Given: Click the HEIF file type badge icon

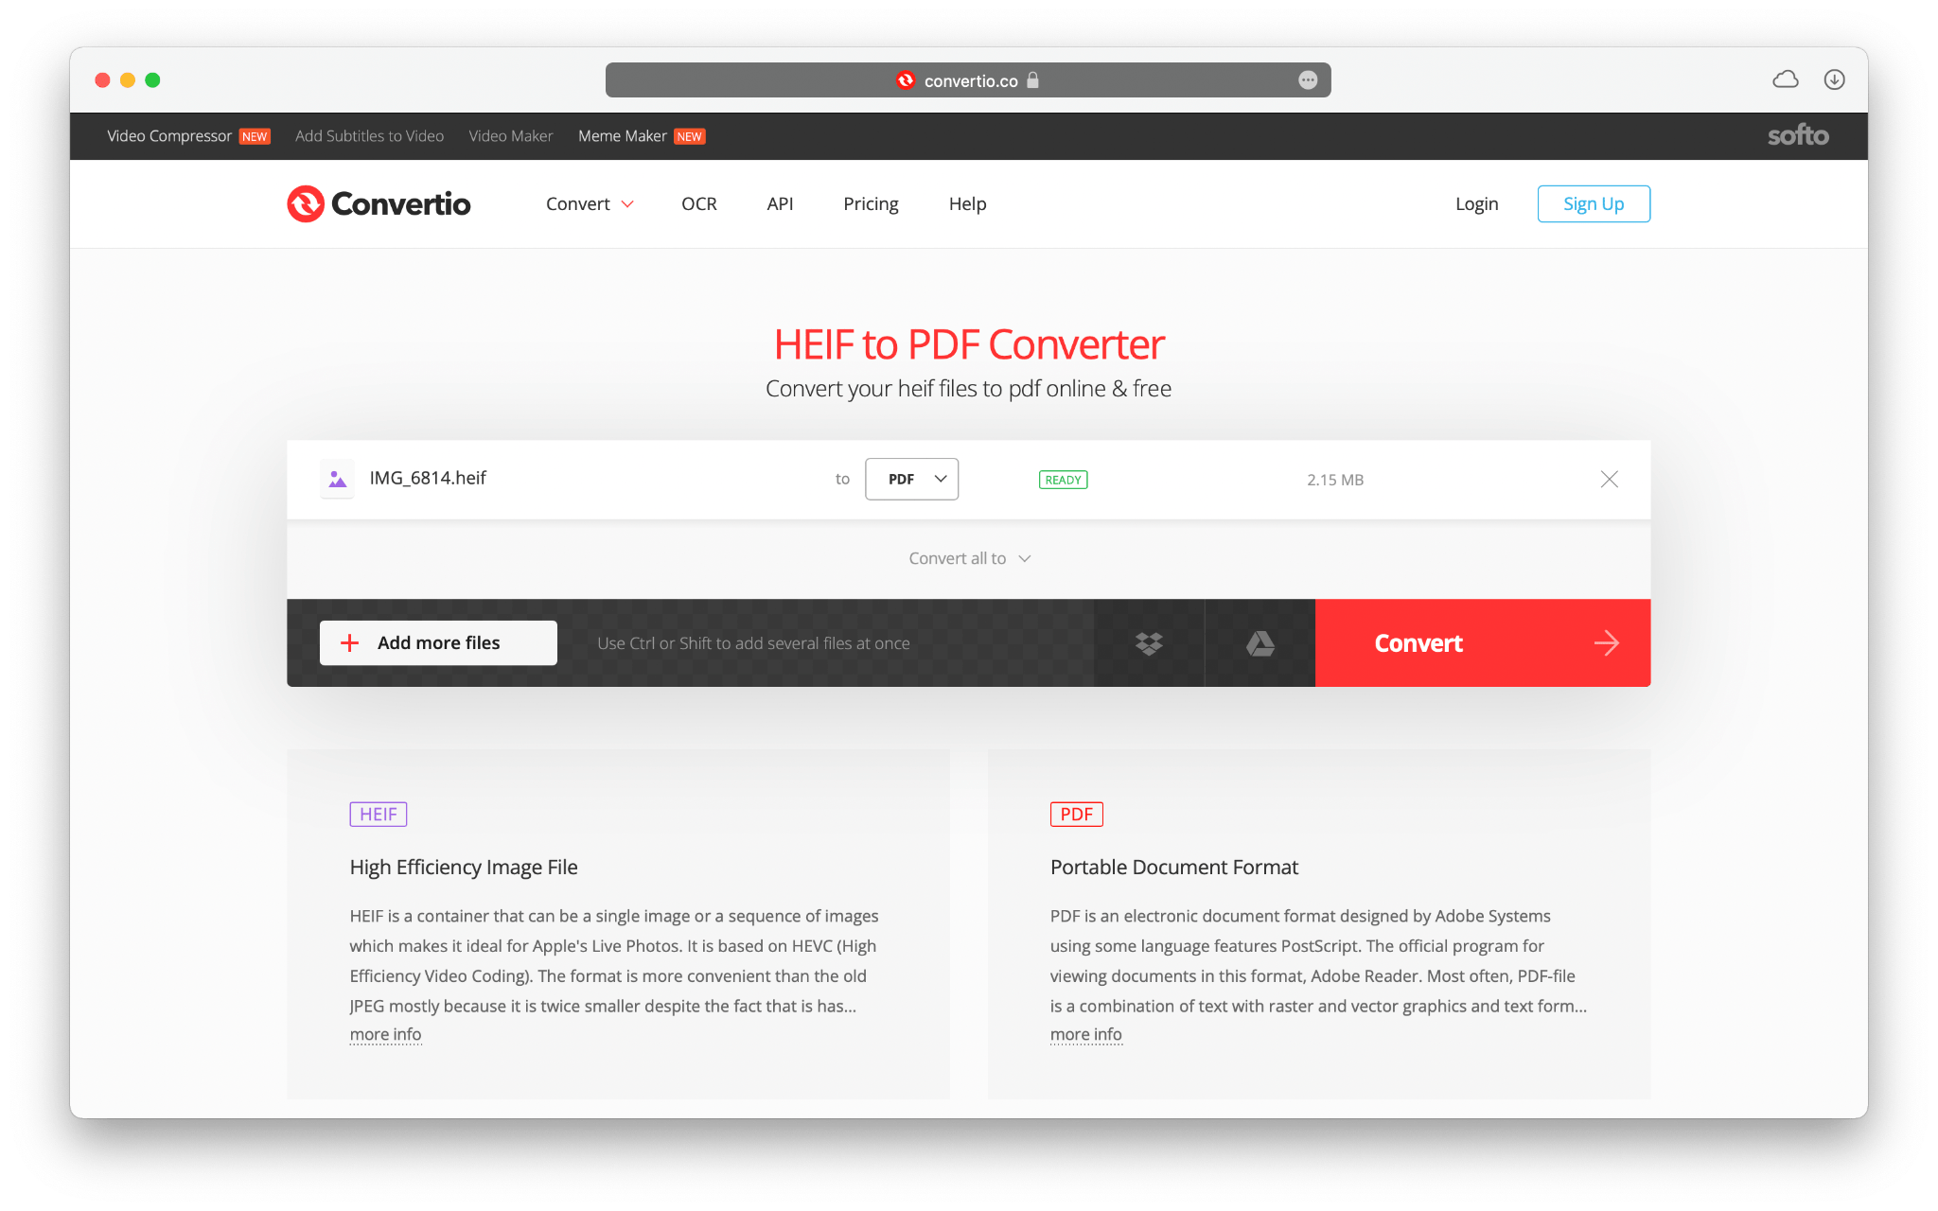Looking at the screenshot, I should pyautogui.click(x=377, y=812).
